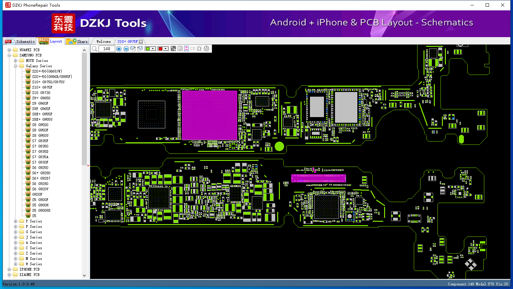
Task: Click the 'Version:1.0.0.48' status bar text
Action: tap(19, 284)
